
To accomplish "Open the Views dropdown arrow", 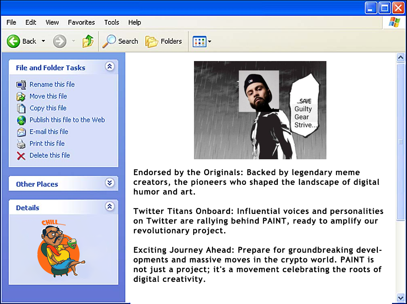I will tap(209, 42).
